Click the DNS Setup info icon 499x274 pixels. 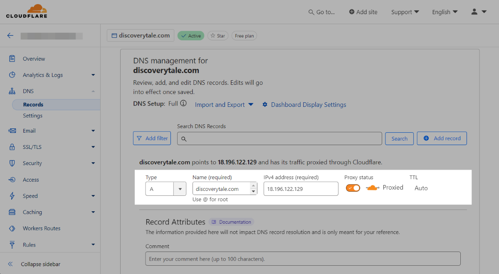(183, 103)
